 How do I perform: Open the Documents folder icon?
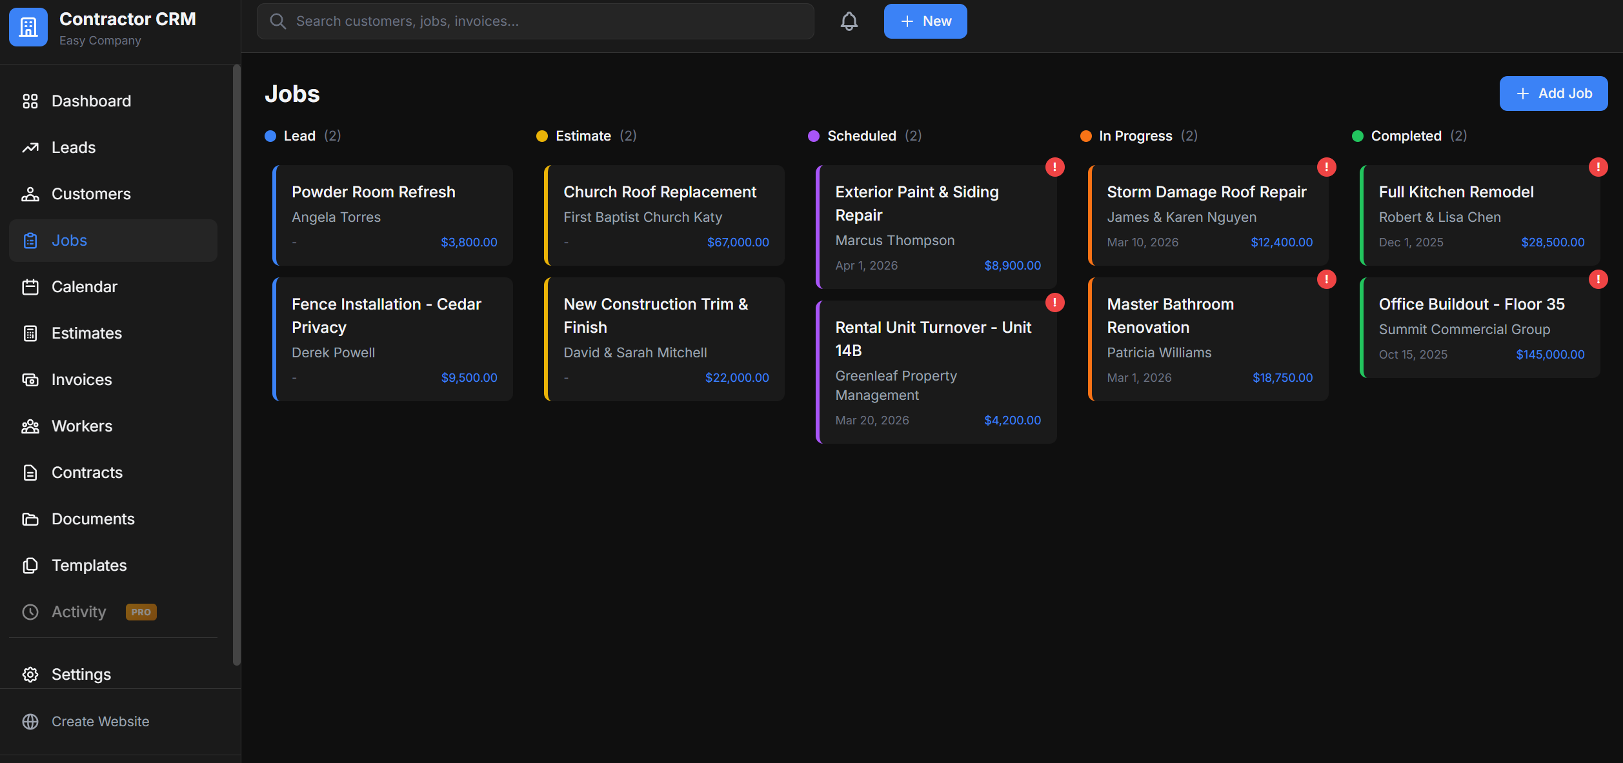pyautogui.click(x=30, y=519)
